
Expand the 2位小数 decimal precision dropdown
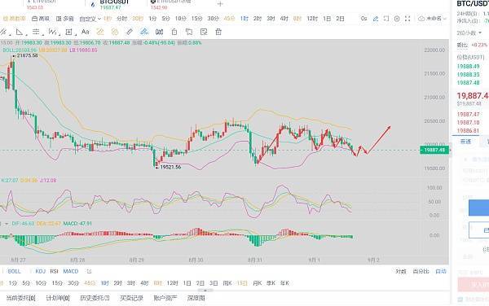[x=469, y=33]
